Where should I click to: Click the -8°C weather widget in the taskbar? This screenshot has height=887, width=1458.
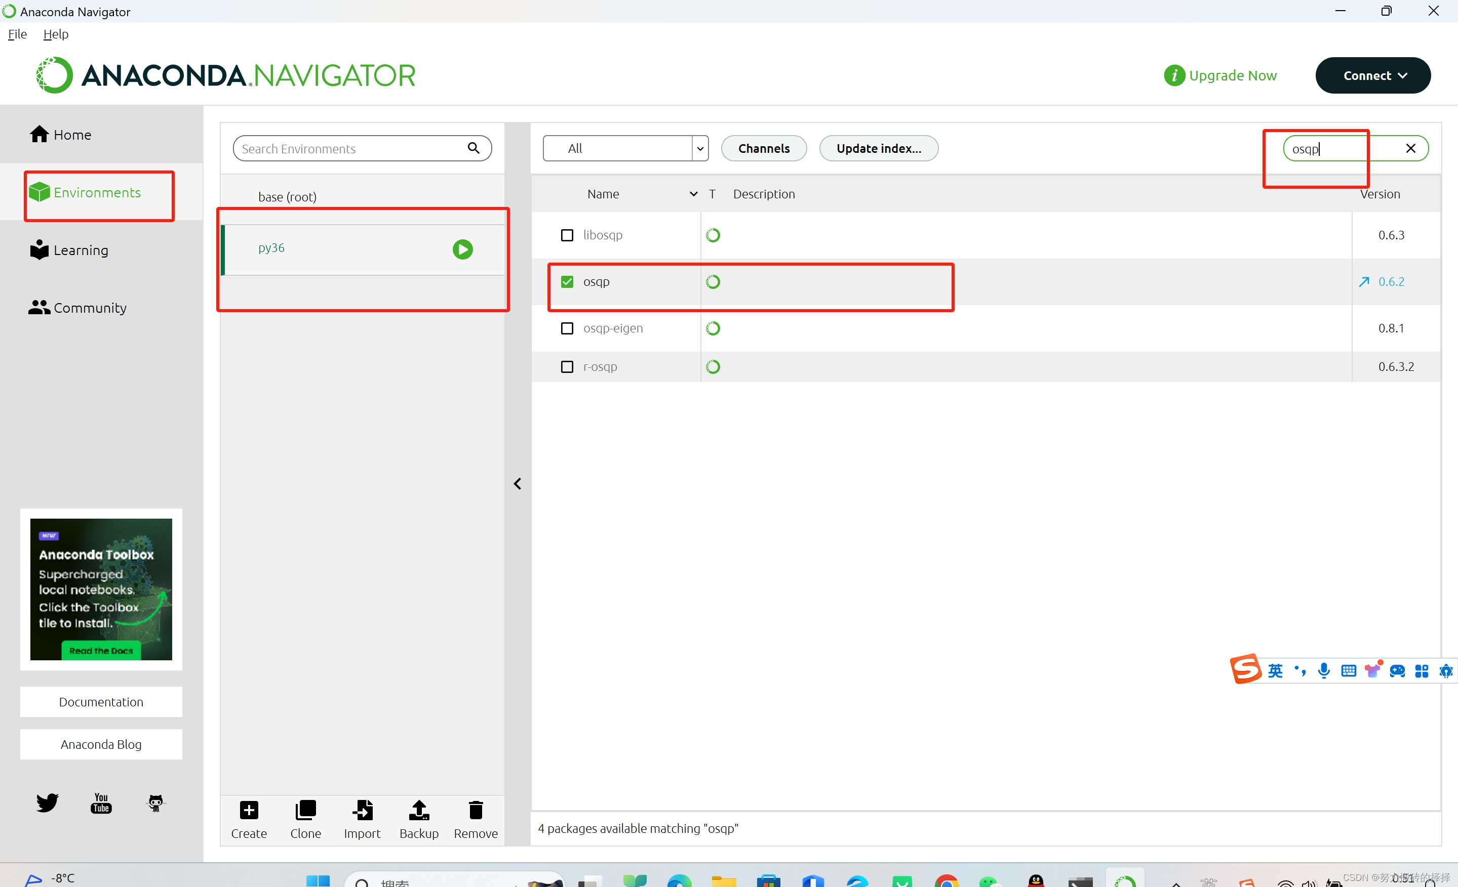tap(50, 879)
